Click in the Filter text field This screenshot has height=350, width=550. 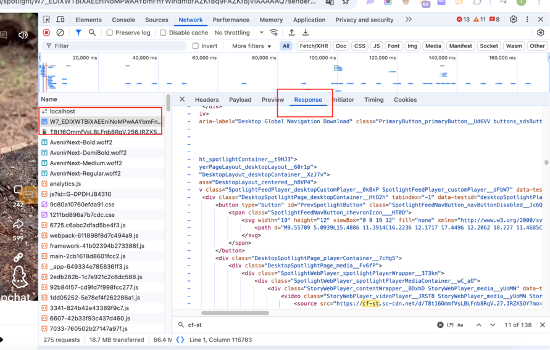click(117, 46)
